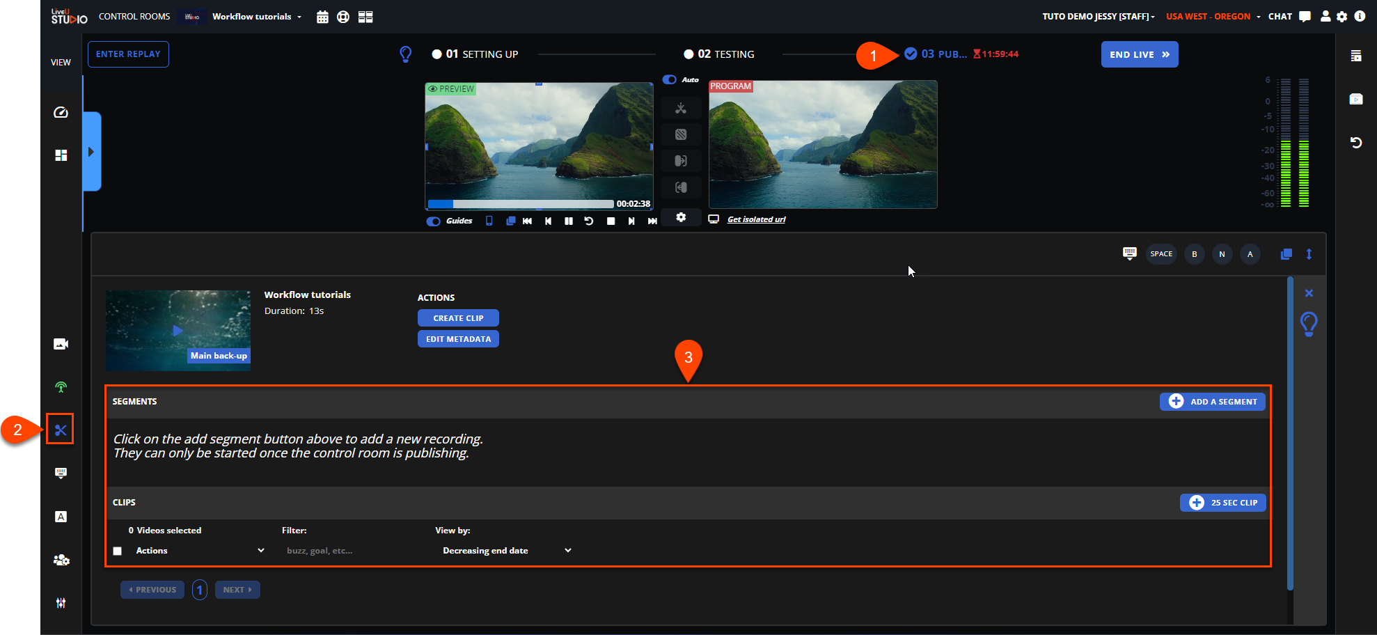The width and height of the screenshot is (1377, 635).
Task: Click the media player icon in right sidebar
Action: [x=1356, y=99]
